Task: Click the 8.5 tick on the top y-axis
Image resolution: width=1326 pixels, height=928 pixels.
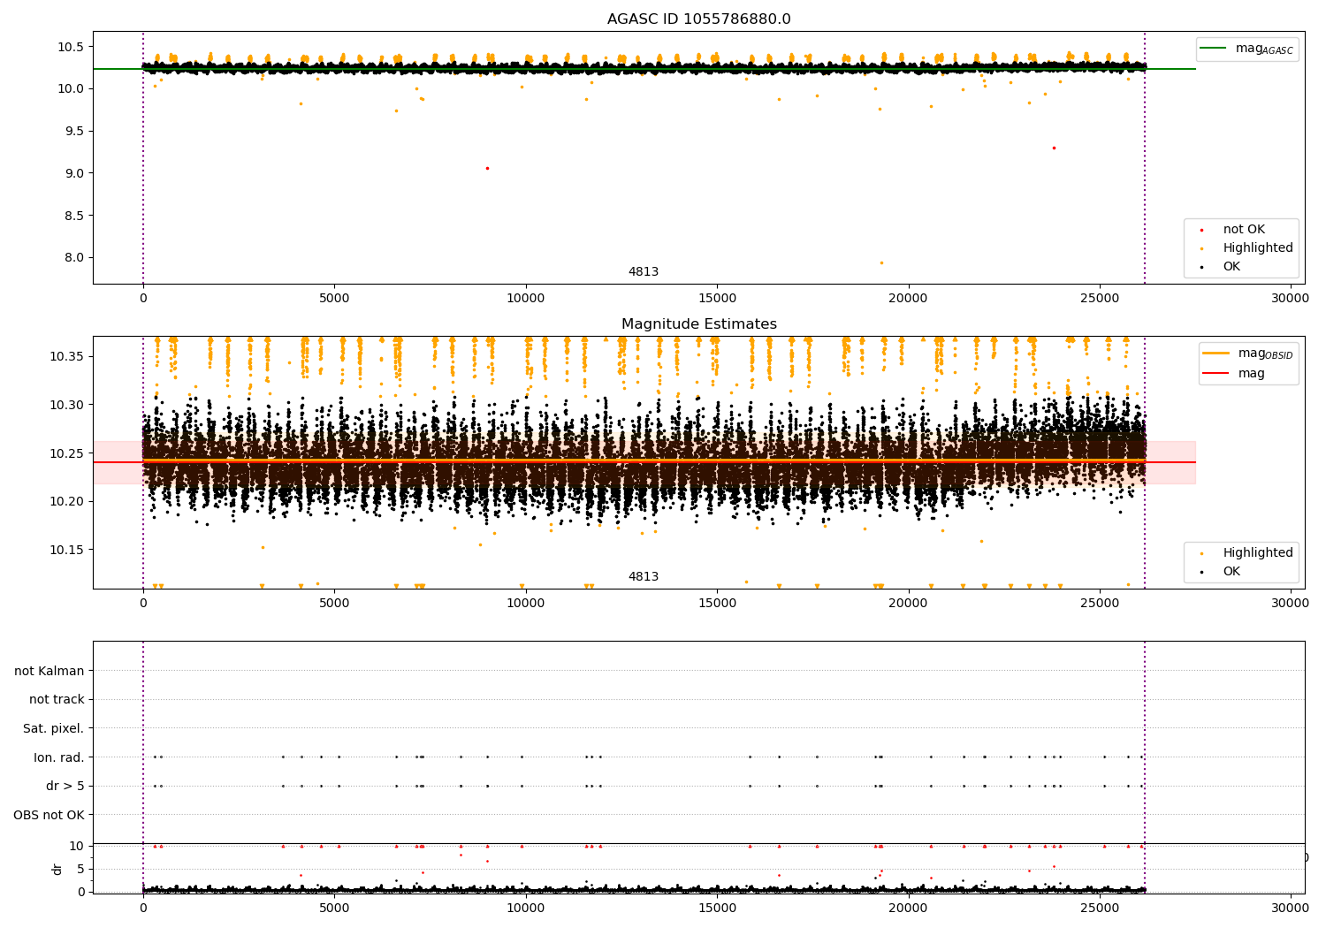Action: pyautogui.click(x=74, y=216)
